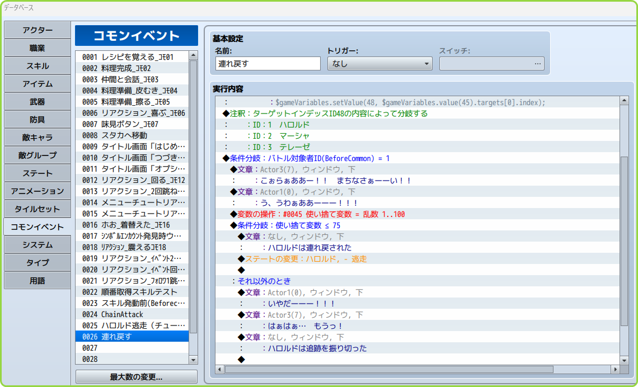The height and width of the screenshot is (387, 638).
Task: Select common event 0024 ChainAttack
Action: (132, 314)
